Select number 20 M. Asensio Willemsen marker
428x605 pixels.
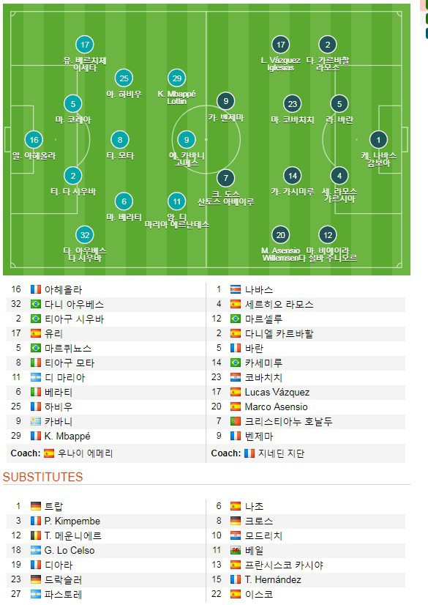tap(280, 235)
